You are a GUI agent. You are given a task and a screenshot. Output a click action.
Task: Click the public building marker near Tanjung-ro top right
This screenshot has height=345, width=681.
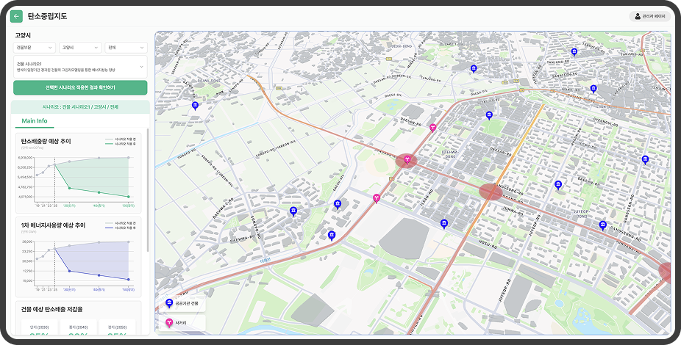point(575,51)
